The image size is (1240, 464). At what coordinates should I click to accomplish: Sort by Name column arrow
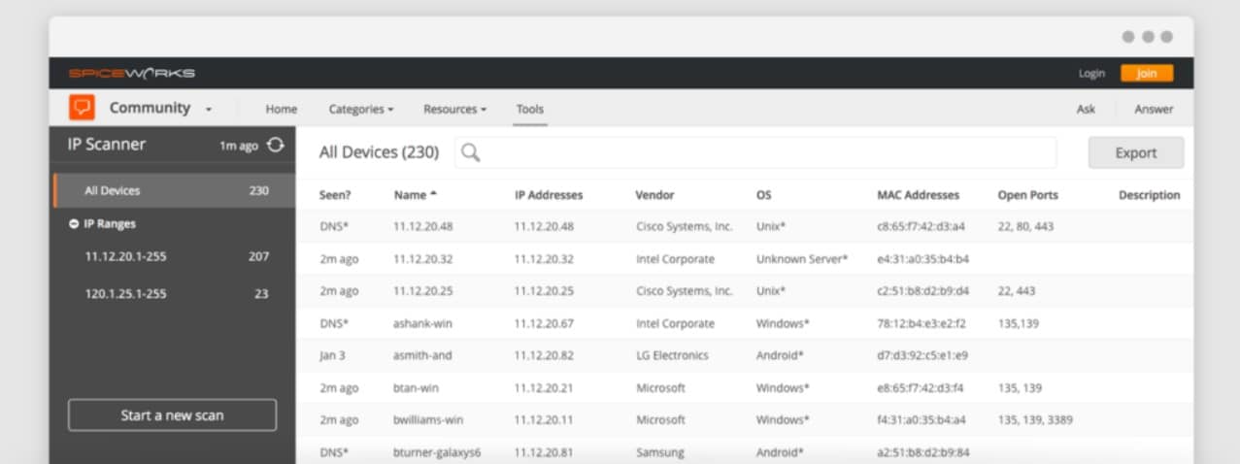point(434,194)
